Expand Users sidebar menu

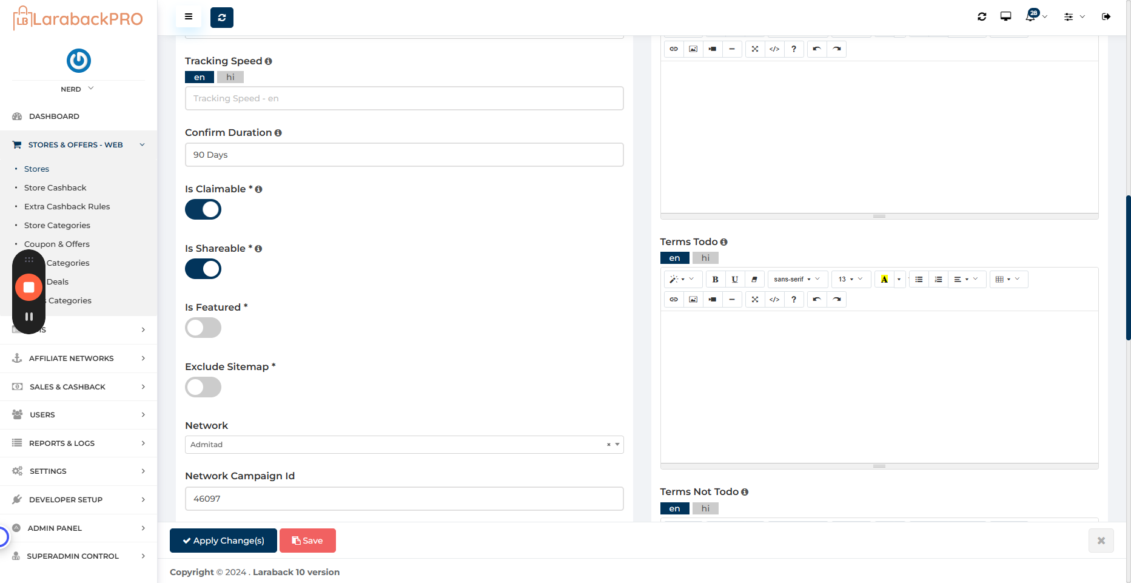tap(79, 415)
